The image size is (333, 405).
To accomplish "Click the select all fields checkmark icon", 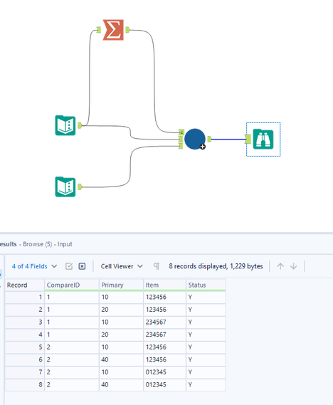I will coord(69,266).
